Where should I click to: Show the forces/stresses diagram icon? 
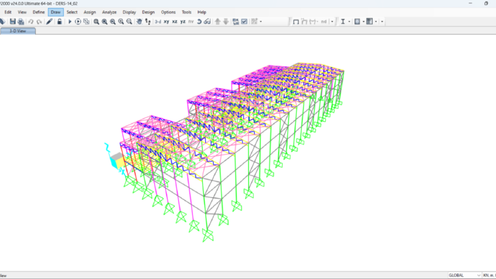point(313,21)
